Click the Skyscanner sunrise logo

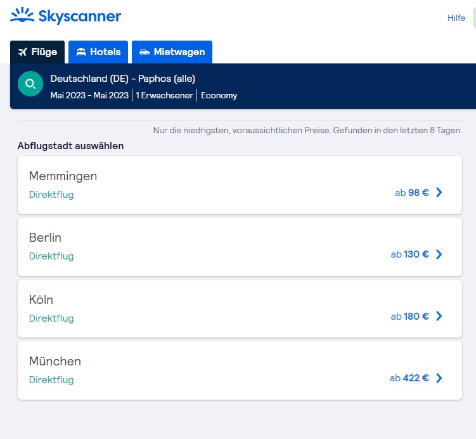pyautogui.click(x=22, y=15)
